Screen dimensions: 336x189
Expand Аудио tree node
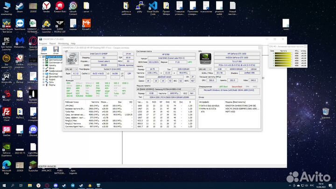(43, 79)
